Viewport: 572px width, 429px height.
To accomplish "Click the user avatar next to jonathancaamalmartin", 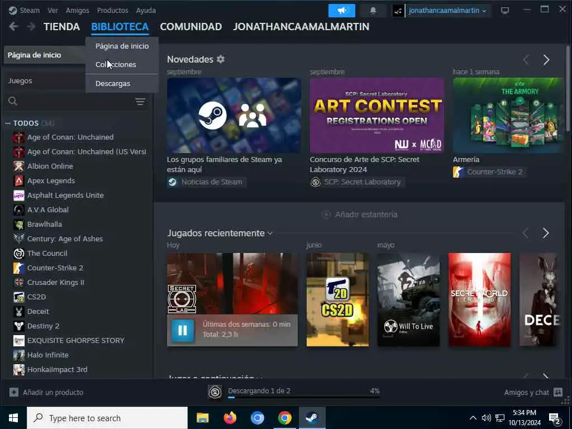I will [398, 11].
